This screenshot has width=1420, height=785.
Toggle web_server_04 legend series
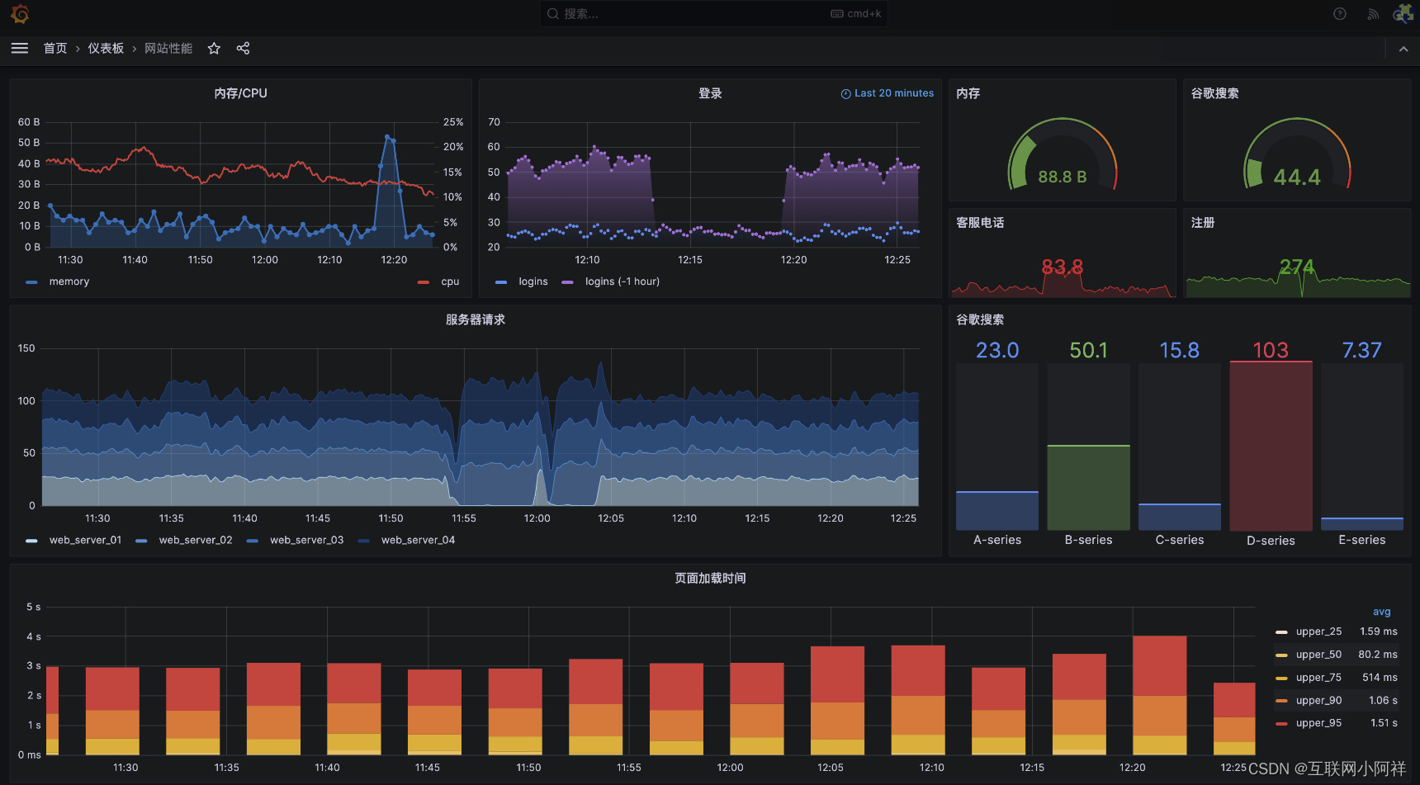419,540
